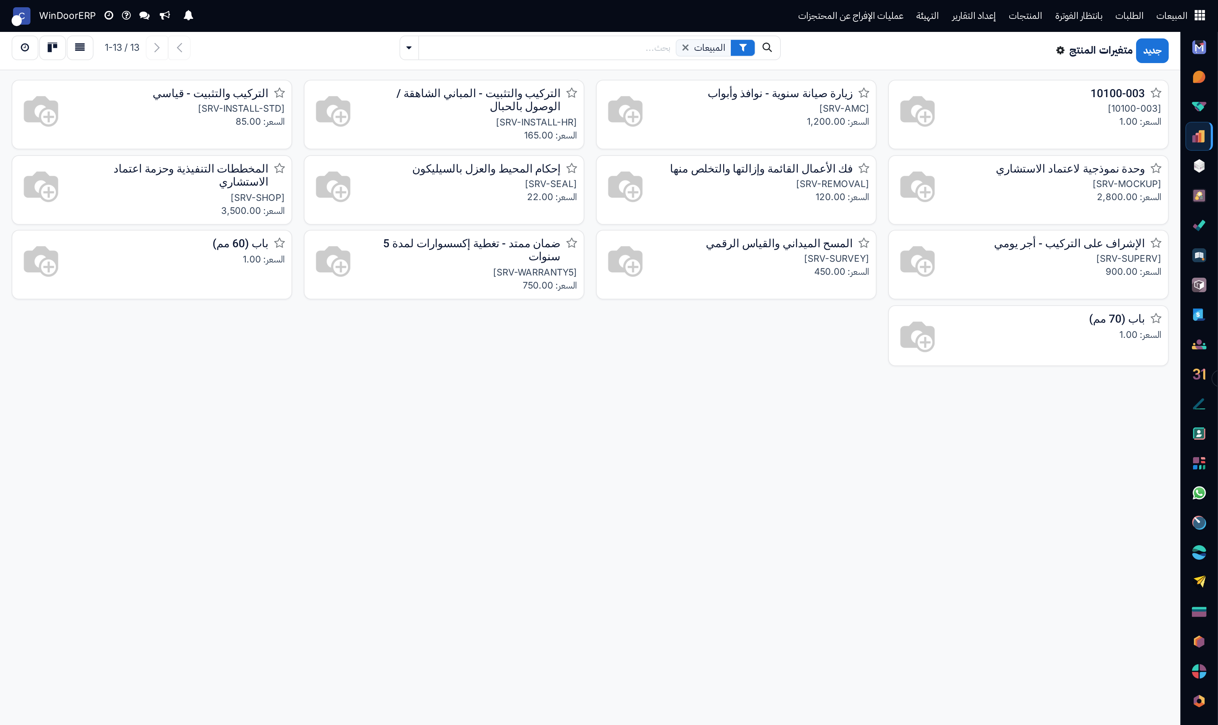Image resolution: width=1218 pixels, height=725 pixels.
Task: Open the yellow paper-plane app
Action: 1199,582
